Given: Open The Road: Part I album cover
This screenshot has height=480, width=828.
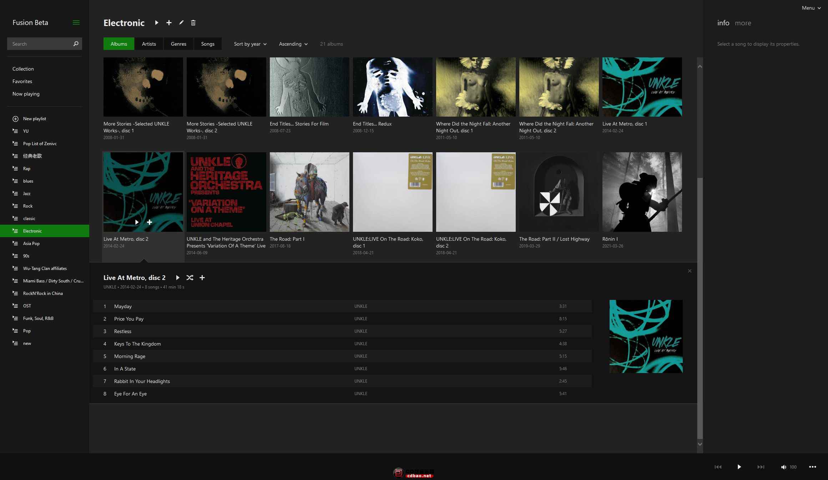Looking at the screenshot, I should click(309, 192).
